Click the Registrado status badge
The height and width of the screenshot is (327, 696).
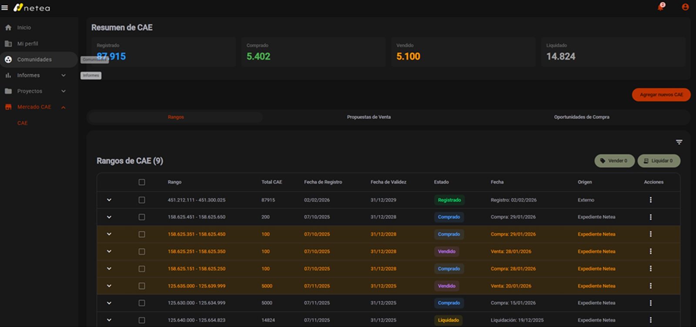(x=449, y=200)
